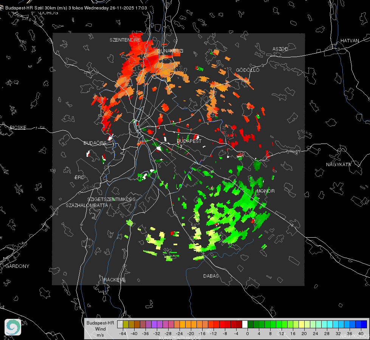Click the 'm/s' unit text in the legend
The width and height of the screenshot is (370, 340).
coord(100,335)
